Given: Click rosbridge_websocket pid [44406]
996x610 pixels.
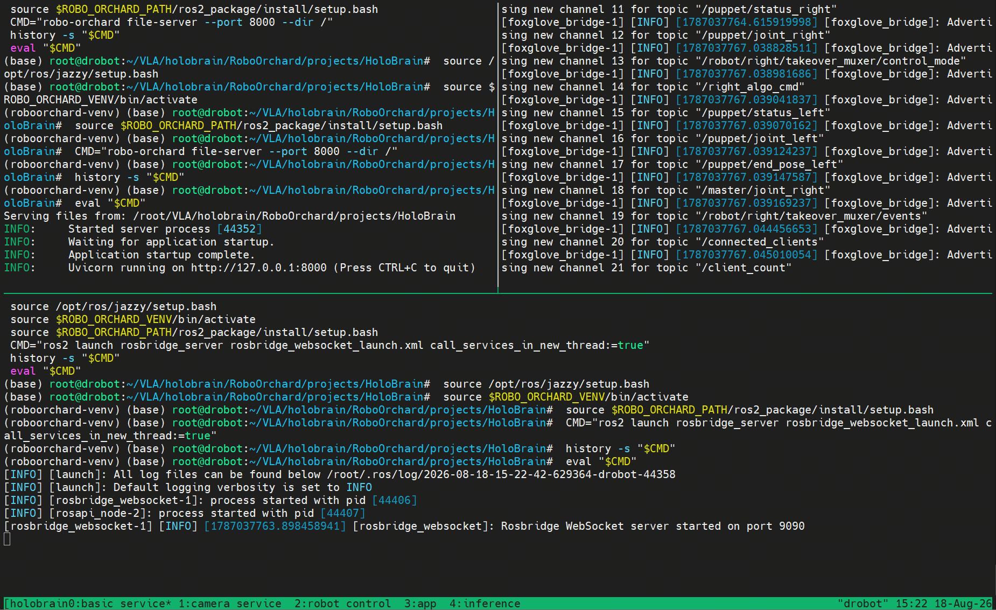Looking at the screenshot, I should point(395,500).
